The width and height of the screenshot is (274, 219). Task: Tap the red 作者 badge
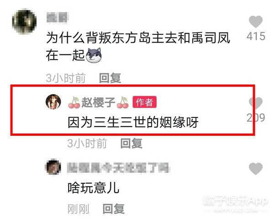pos(144,102)
